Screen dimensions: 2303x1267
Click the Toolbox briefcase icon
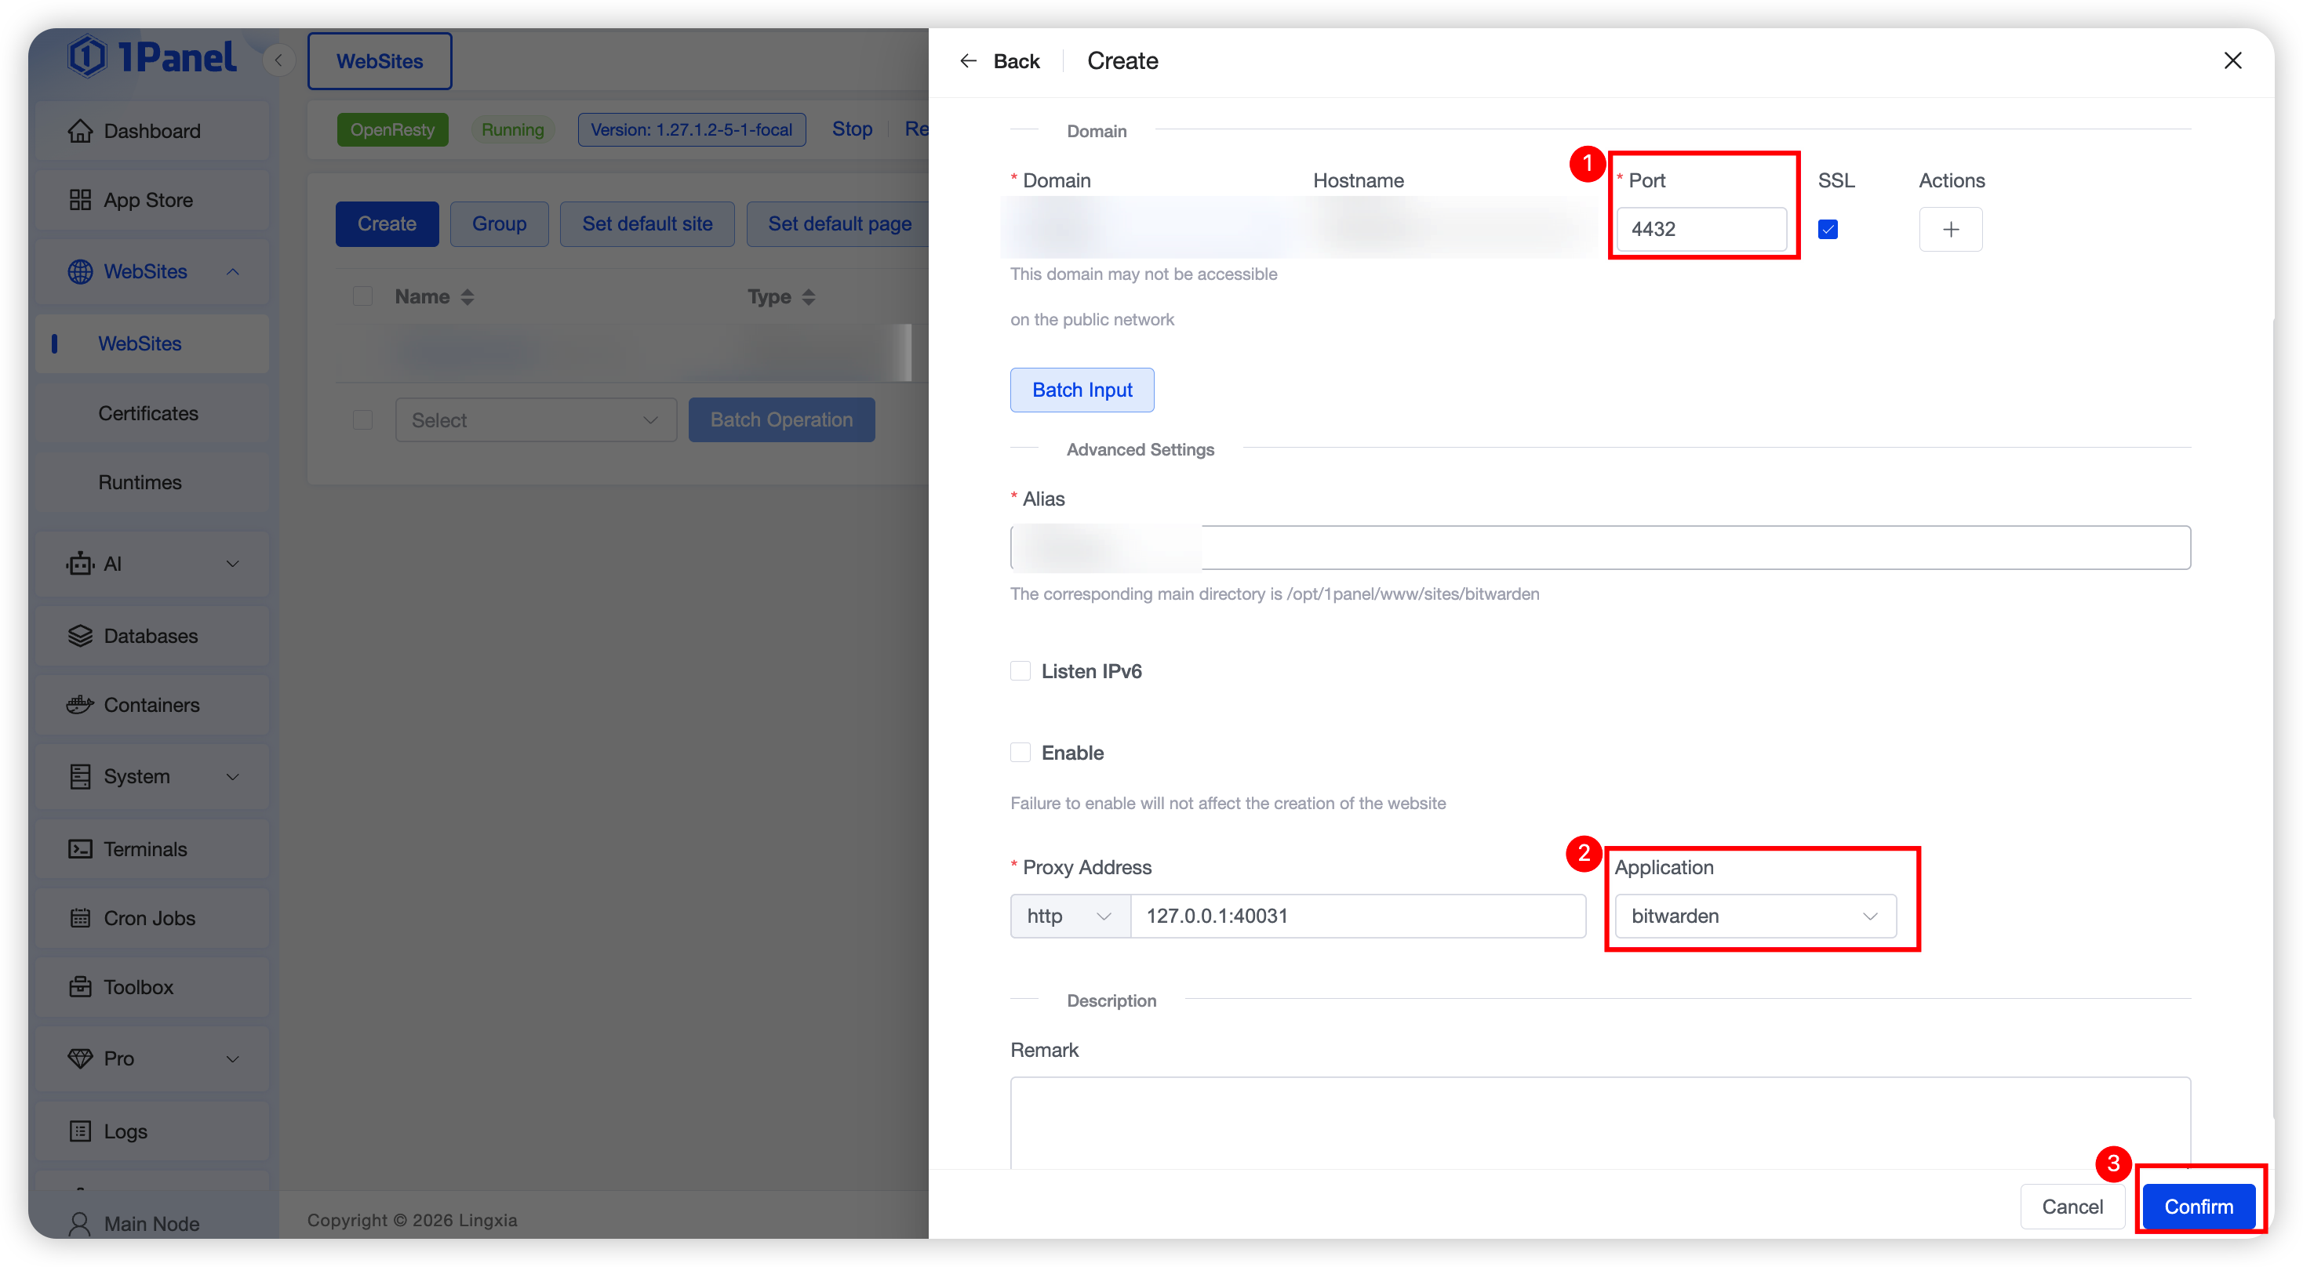point(79,987)
